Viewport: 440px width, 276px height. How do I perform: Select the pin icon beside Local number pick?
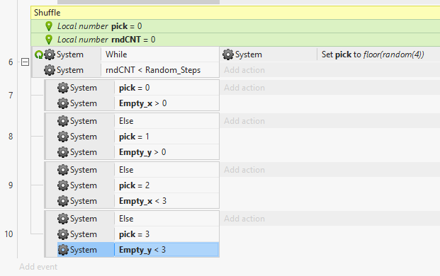point(49,26)
